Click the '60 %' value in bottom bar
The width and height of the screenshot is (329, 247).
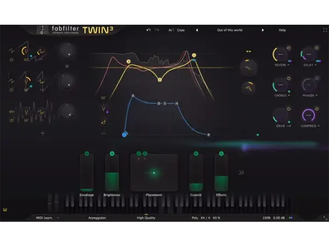coord(217,218)
